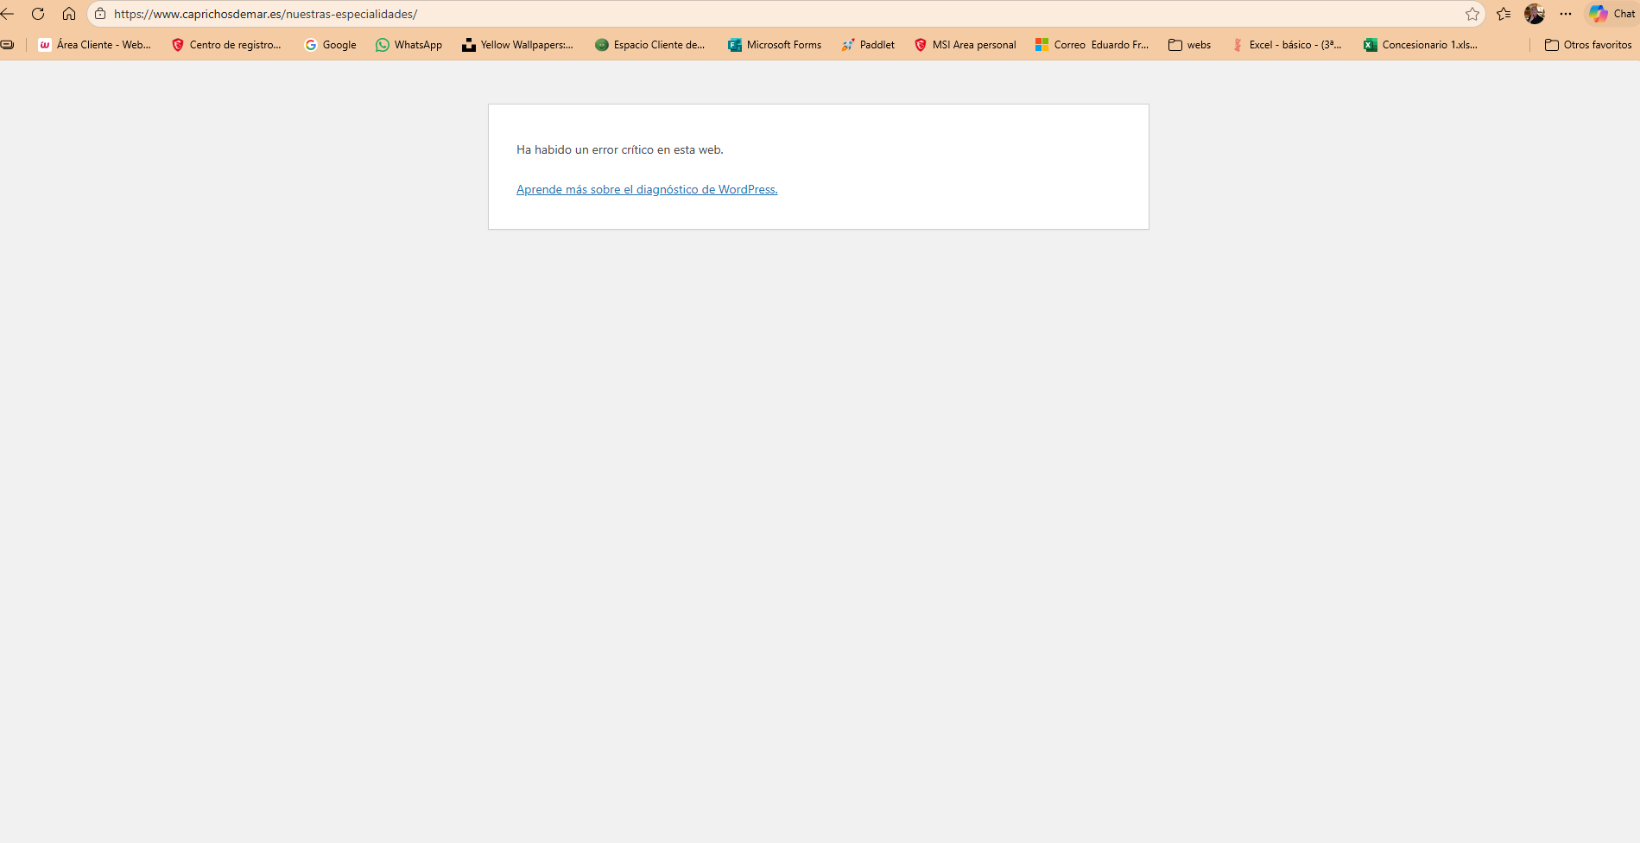Open the Área Cliente bookmark

click(x=94, y=45)
